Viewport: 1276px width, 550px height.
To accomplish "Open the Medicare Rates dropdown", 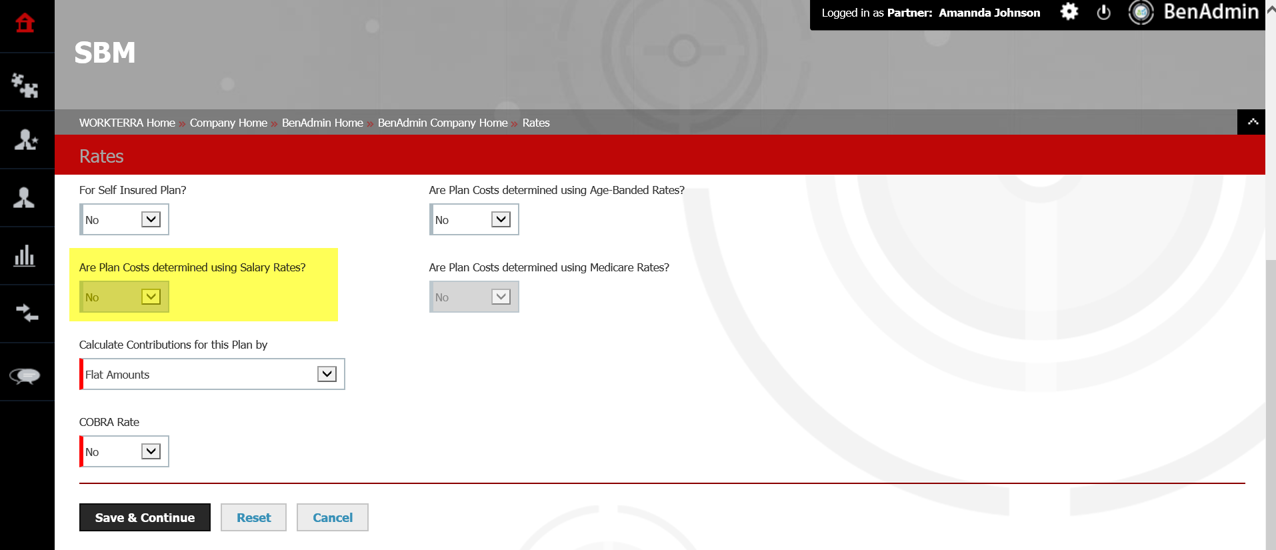I will point(474,297).
